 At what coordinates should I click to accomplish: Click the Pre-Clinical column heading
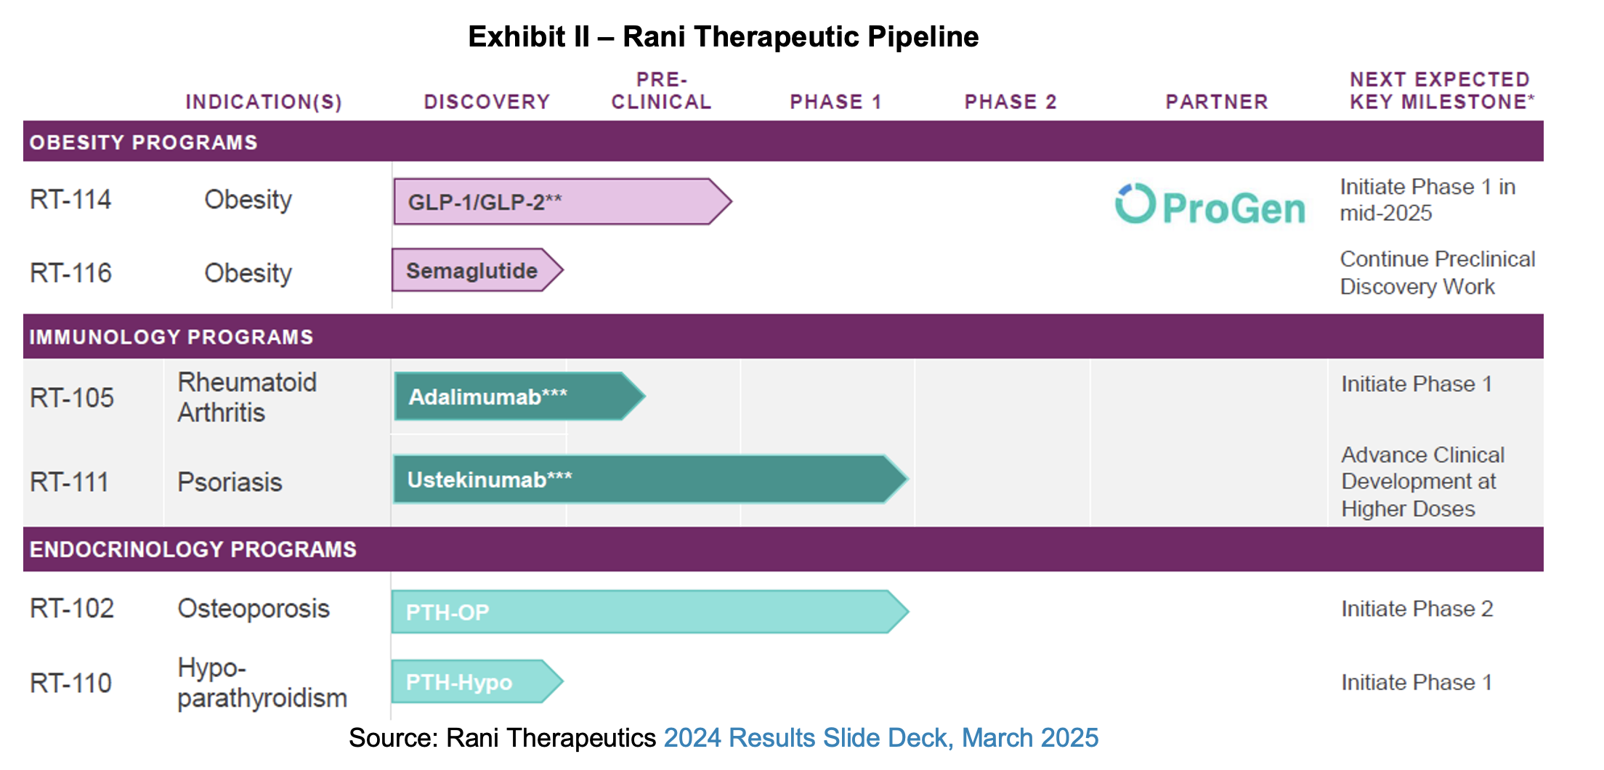tap(661, 92)
